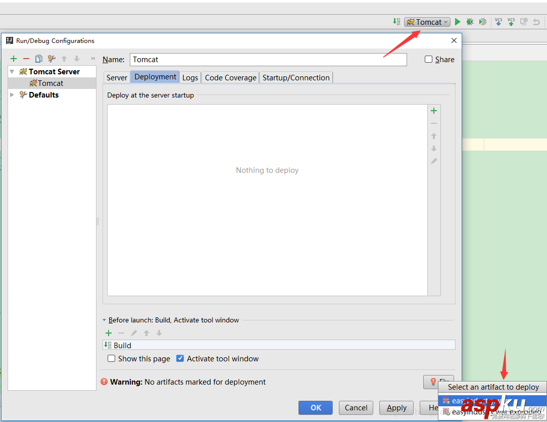
Task: Click the Cancel button
Action: click(356, 408)
